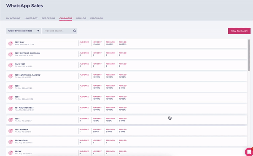253x156 pixels.
Task: Open the TEST NATALIA campaign
Action: pos(126,131)
